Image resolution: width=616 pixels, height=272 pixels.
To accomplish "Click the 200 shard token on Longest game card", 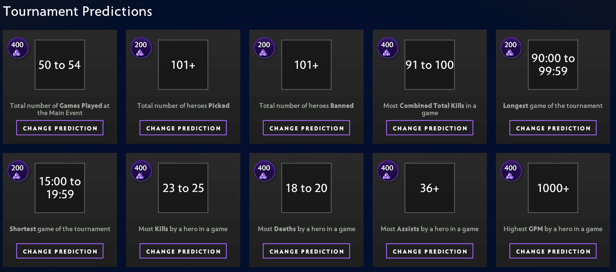I will click(x=511, y=47).
